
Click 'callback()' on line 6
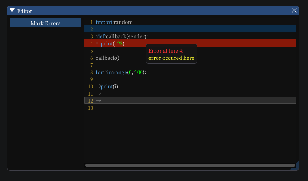point(107,58)
